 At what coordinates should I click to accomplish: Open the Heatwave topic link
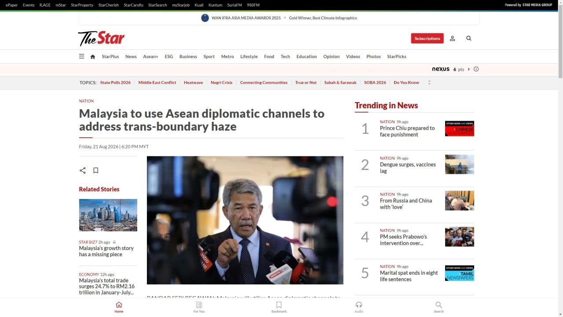click(194, 82)
